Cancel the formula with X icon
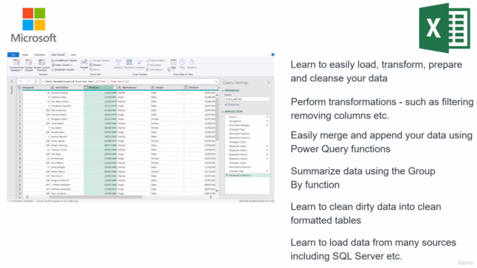This screenshot has width=477, height=268. click(x=21, y=81)
